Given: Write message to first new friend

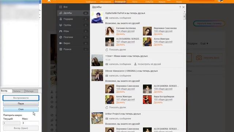Looking at the screenshot, I should 120,18.
